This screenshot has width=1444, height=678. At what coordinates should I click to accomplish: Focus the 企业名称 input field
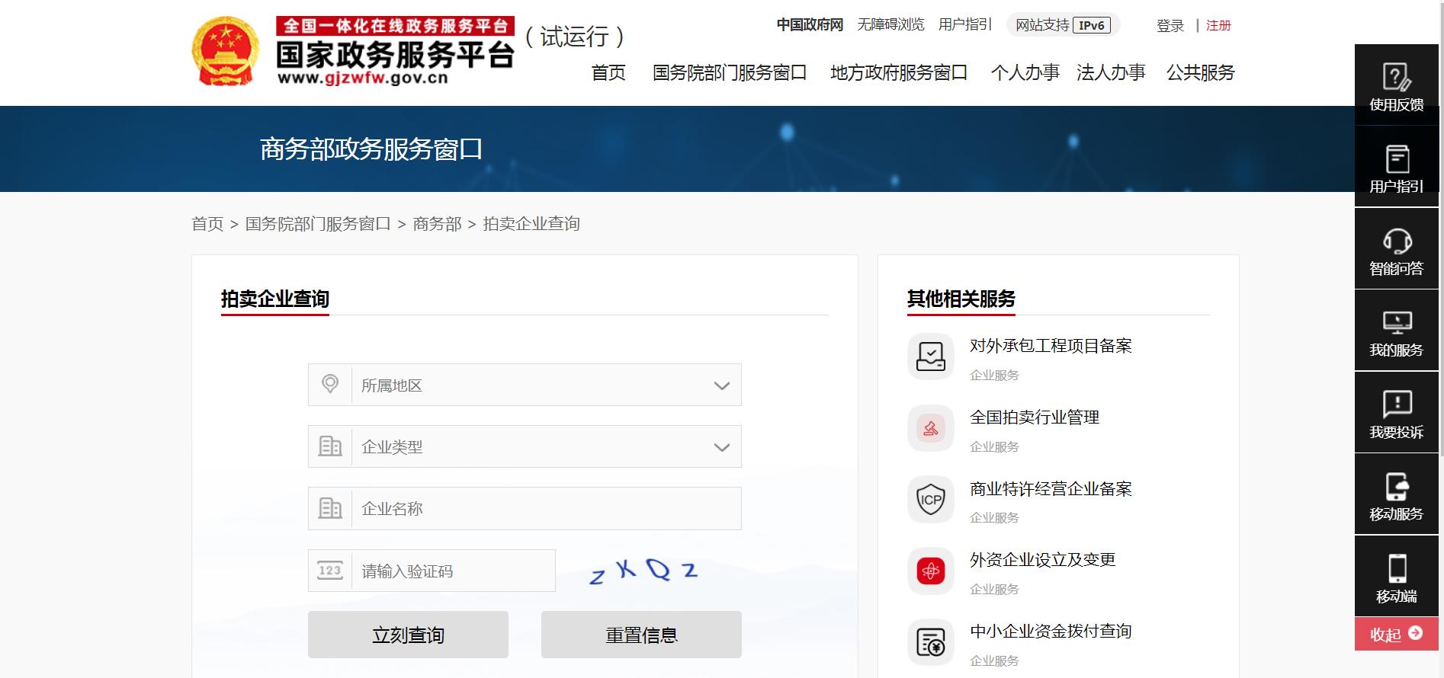[525, 508]
